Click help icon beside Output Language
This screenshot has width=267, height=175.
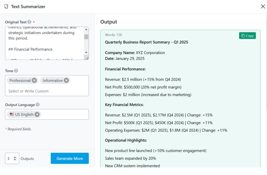click(38, 105)
